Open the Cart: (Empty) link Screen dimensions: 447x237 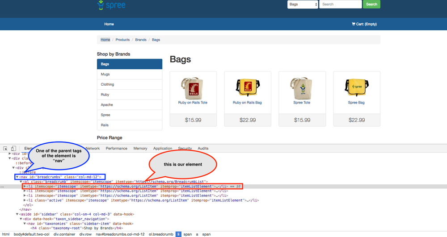(x=364, y=24)
